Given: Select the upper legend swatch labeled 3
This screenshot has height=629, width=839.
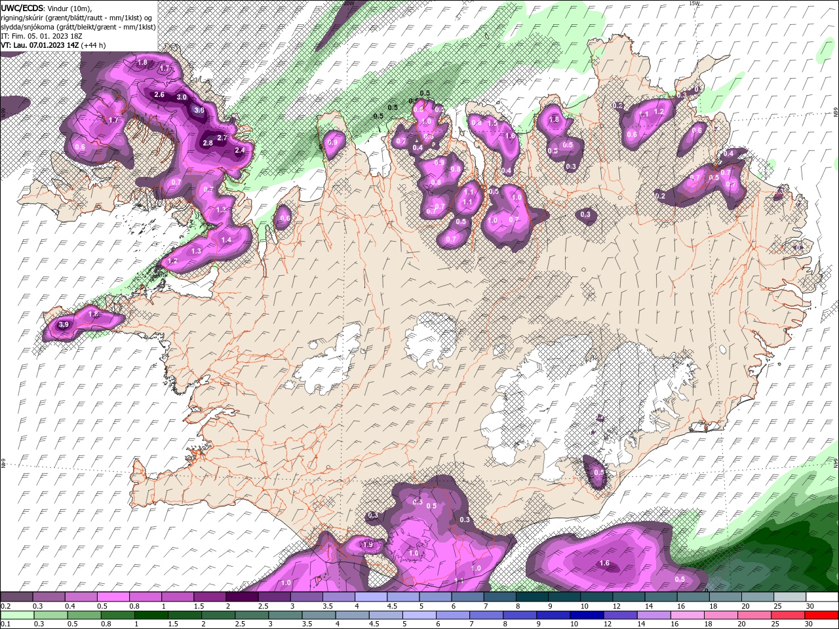Looking at the screenshot, I should (x=305, y=597).
